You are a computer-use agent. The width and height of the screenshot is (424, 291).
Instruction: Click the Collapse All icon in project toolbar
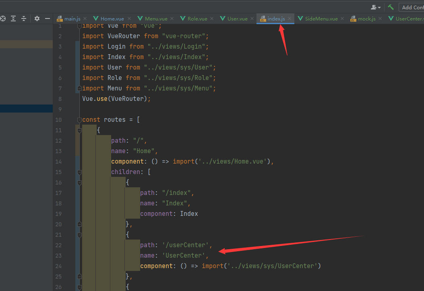(x=24, y=18)
